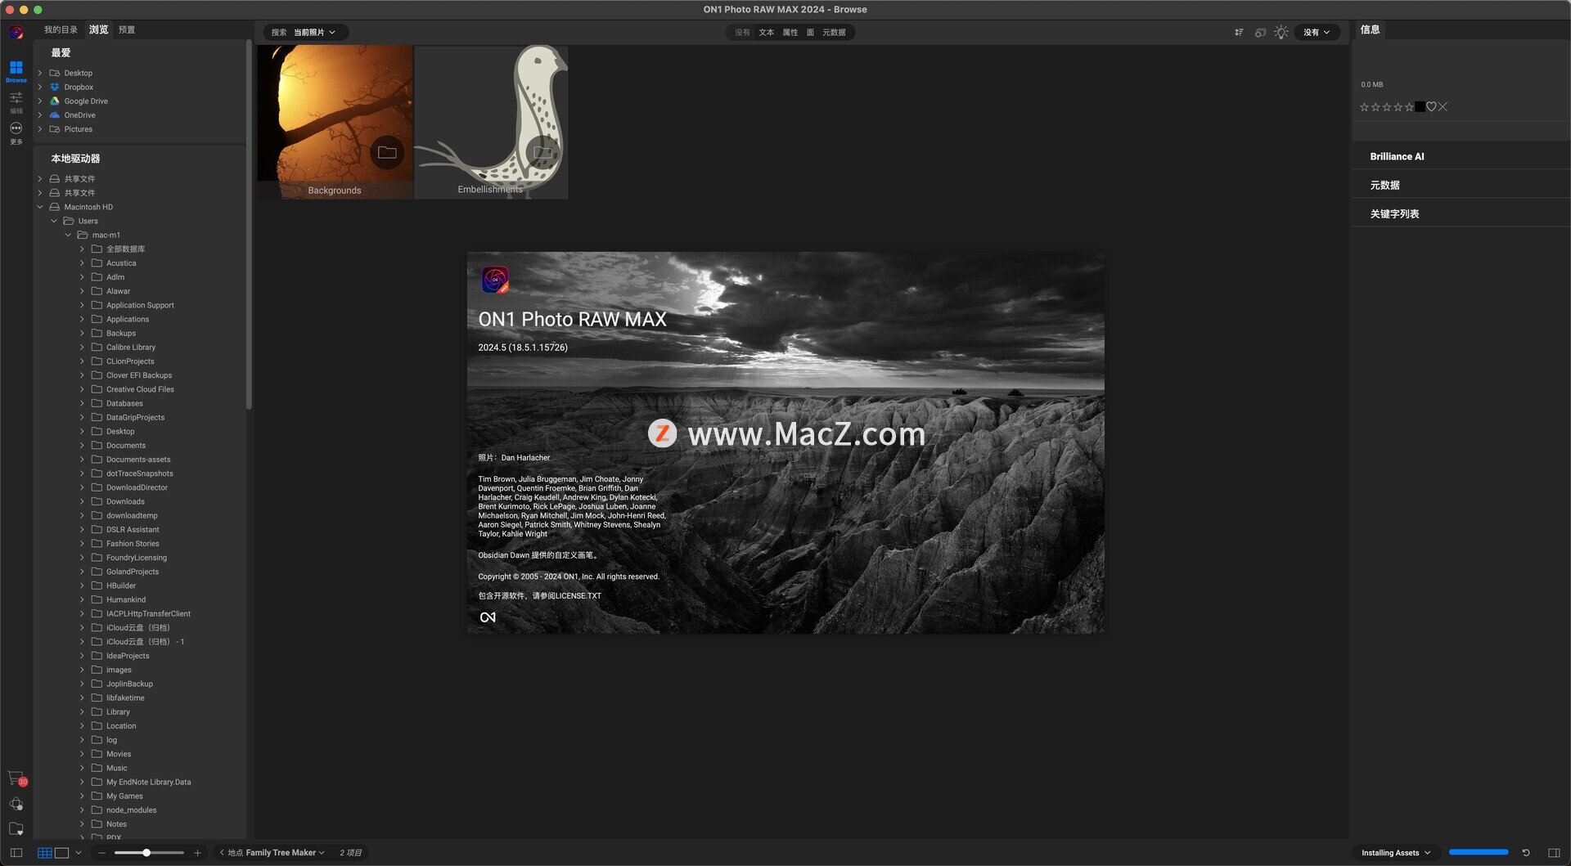Toggle the right panel visibility icon

[x=1554, y=852]
